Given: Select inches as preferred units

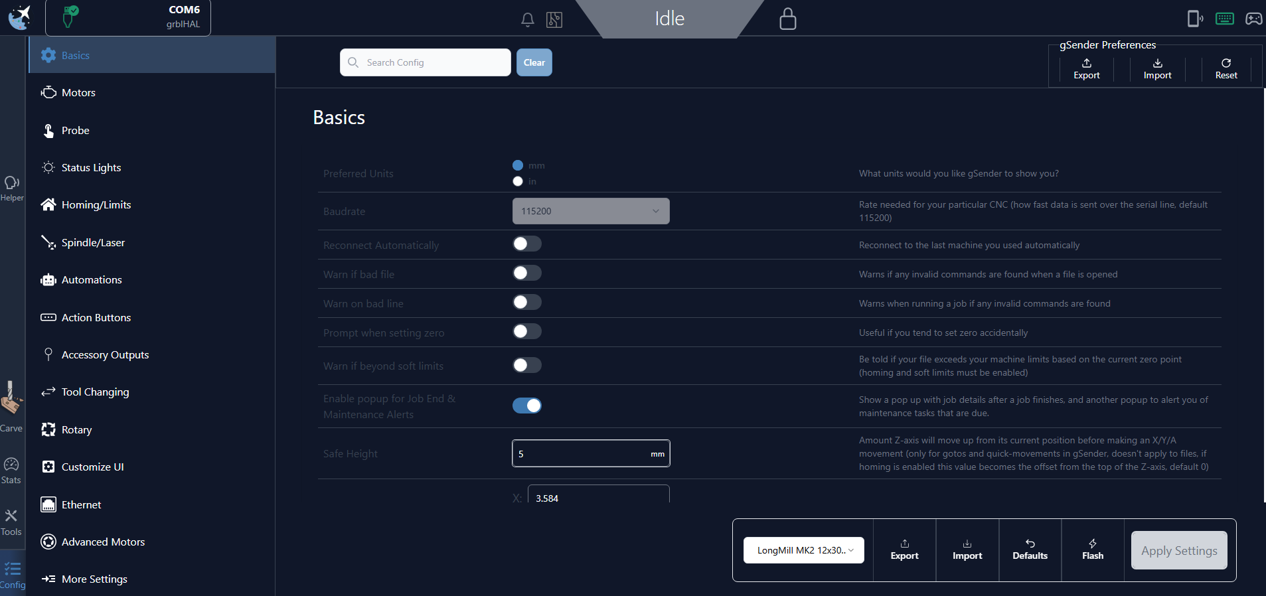Looking at the screenshot, I should 518,181.
